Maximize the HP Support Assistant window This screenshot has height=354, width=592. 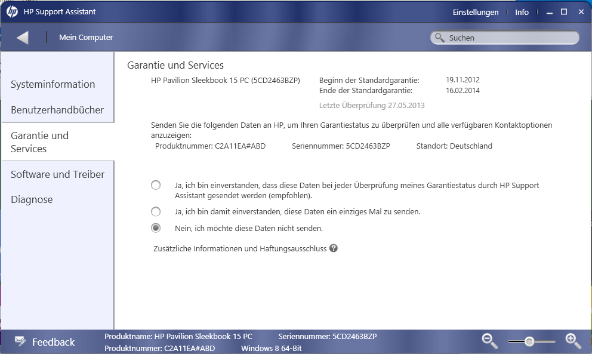[x=564, y=12]
